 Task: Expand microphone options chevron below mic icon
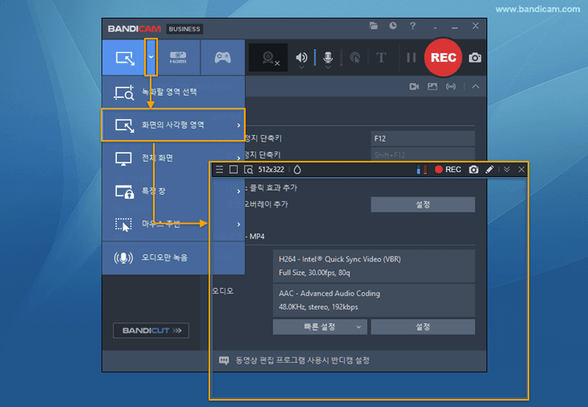pyautogui.click(x=328, y=68)
